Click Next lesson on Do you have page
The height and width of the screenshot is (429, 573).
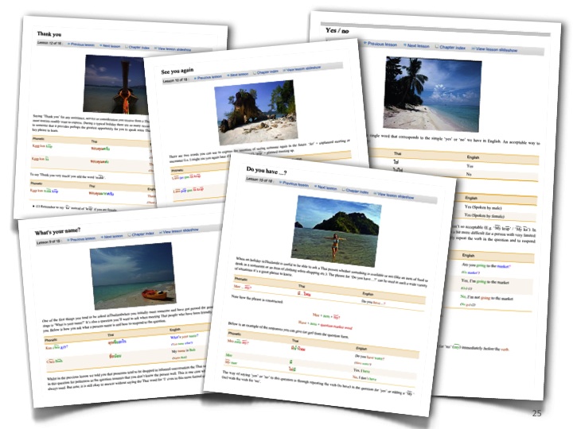click(x=327, y=187)
